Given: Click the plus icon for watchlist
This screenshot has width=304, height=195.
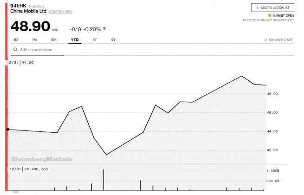Looking at the screenshot, I should click(x=258, y=8).
